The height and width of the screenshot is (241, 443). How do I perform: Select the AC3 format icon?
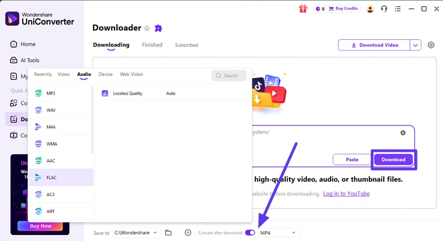[x=38, y=194]
